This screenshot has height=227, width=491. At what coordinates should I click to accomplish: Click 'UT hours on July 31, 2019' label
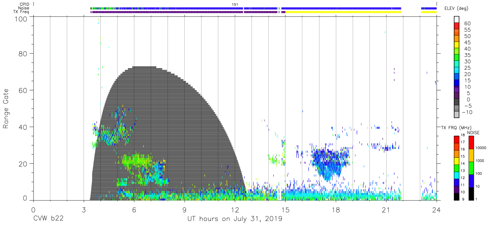235,219
